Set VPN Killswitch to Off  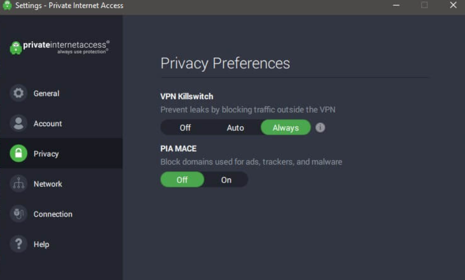click(x=185, y=128)
